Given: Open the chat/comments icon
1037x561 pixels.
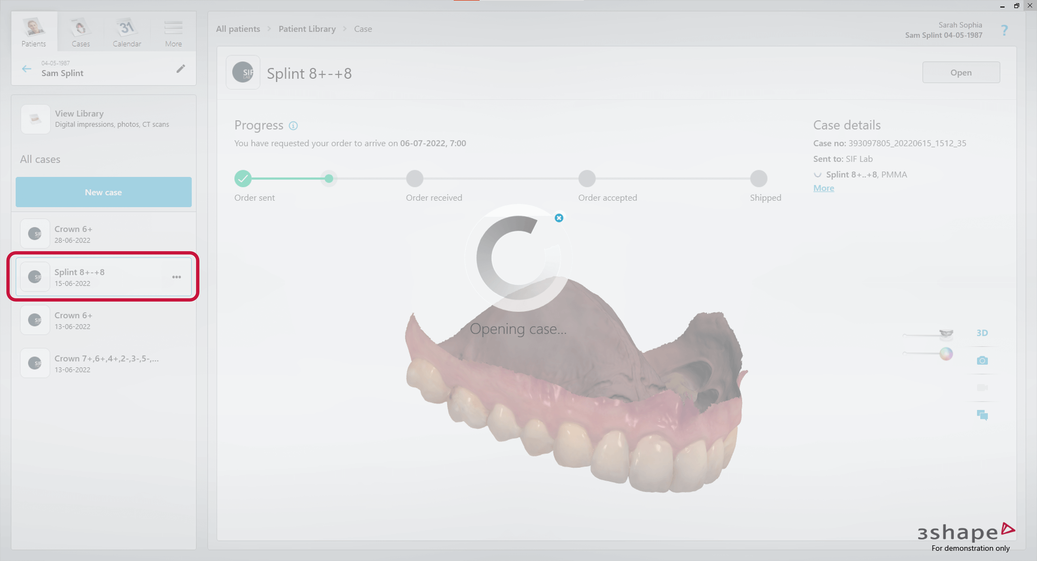Looking at the screenshot, I should [x=982, y=415].
